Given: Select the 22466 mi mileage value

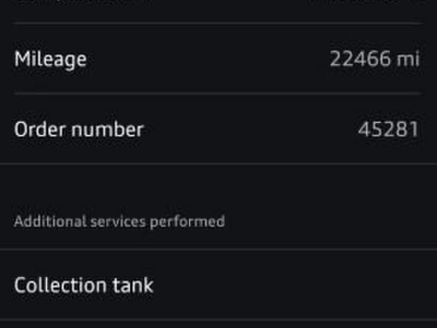Looking at the screenshot, I should point(374,59).
